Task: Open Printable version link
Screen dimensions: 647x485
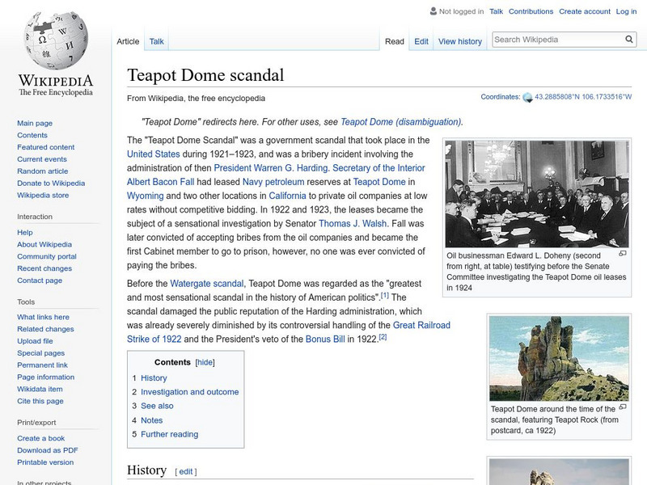Action: 45,462
